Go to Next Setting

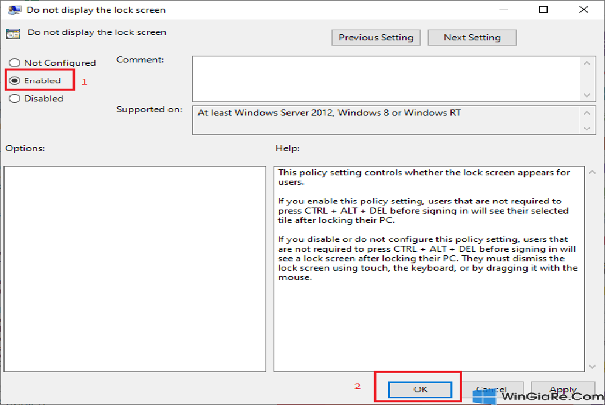(x=472, y=38)
